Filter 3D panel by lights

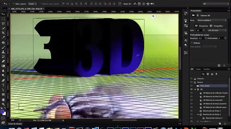(x=217, y=74)
